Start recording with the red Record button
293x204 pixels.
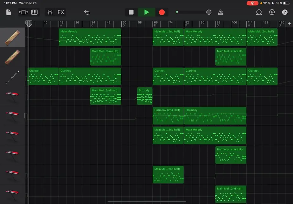162,12
